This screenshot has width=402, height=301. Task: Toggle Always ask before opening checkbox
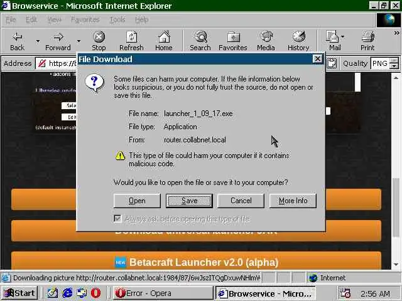117,219
